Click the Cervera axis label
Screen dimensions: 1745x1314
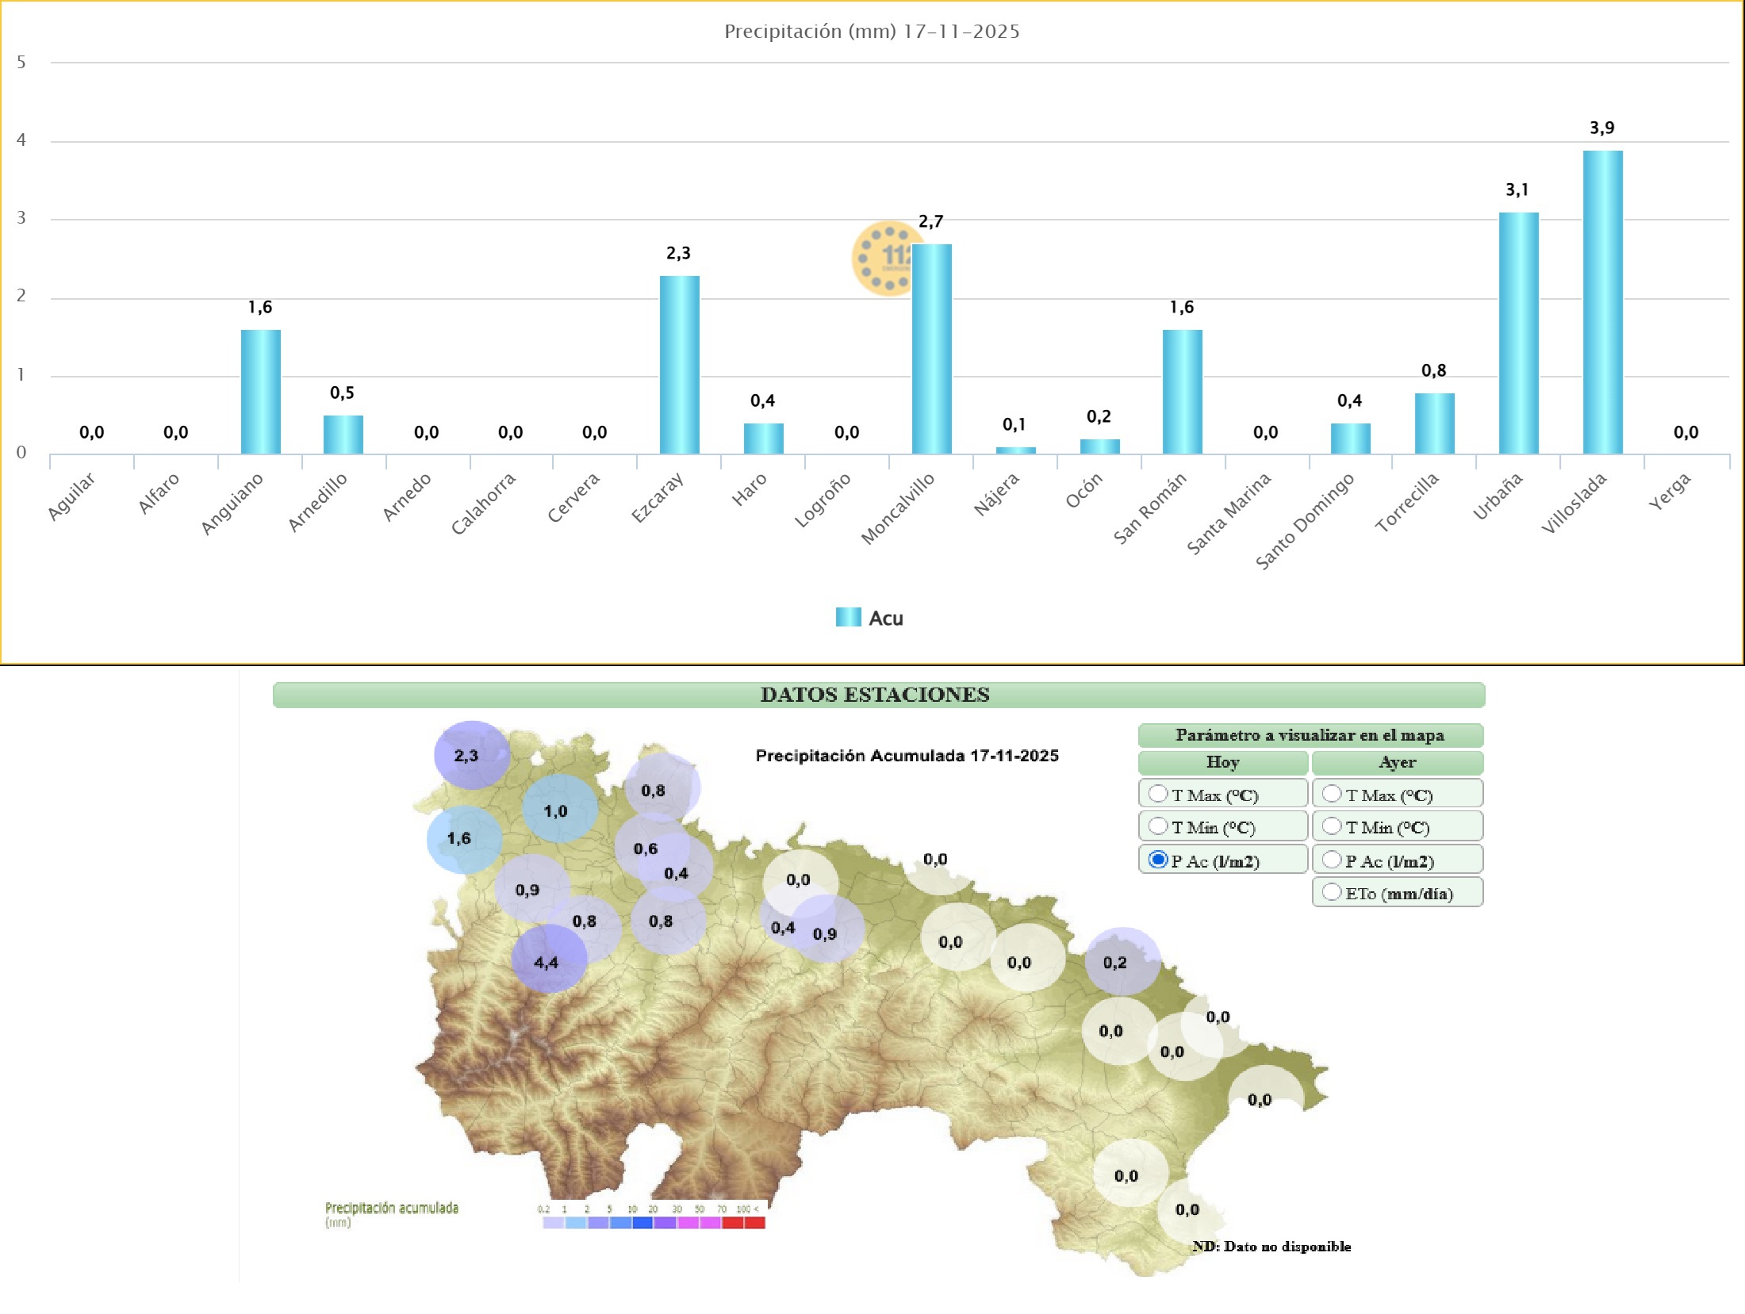click(573, 497)
